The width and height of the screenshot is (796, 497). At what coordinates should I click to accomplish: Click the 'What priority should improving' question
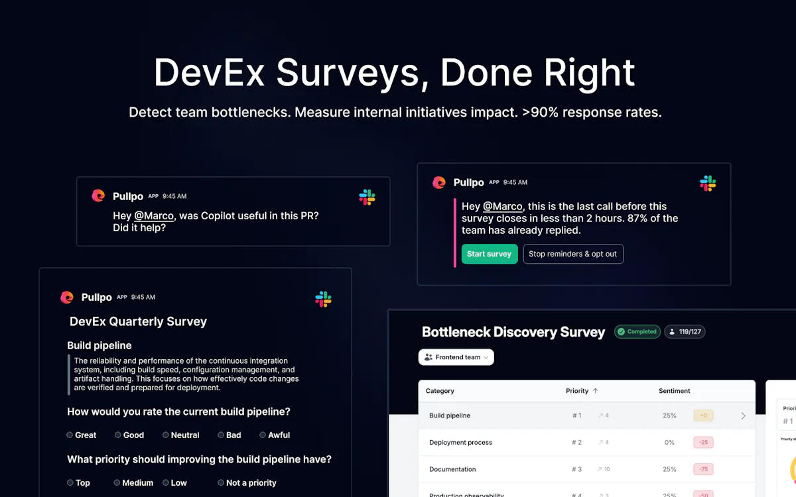click(x=199, y=459)
